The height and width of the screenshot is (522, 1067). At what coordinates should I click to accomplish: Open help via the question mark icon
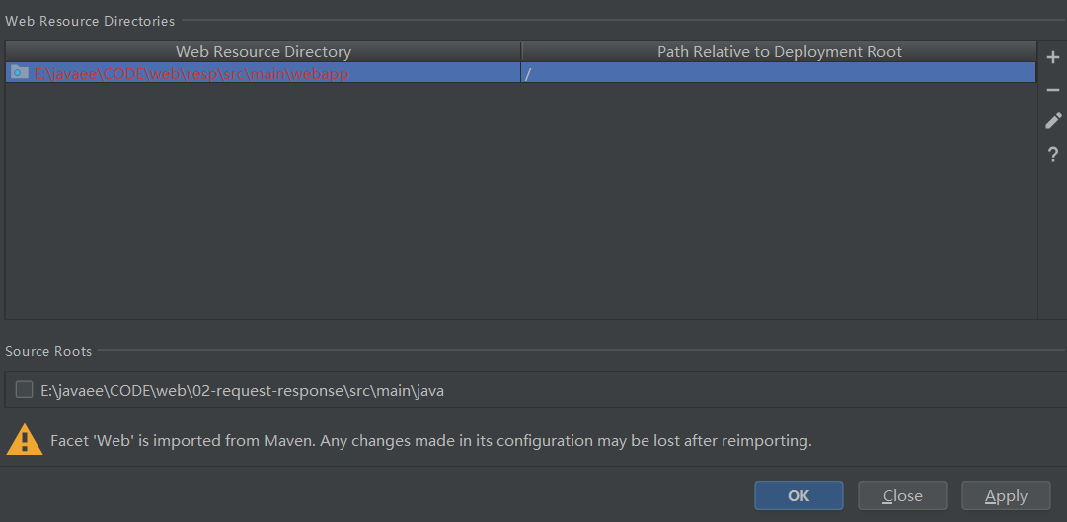click(x=1053, y=154)
